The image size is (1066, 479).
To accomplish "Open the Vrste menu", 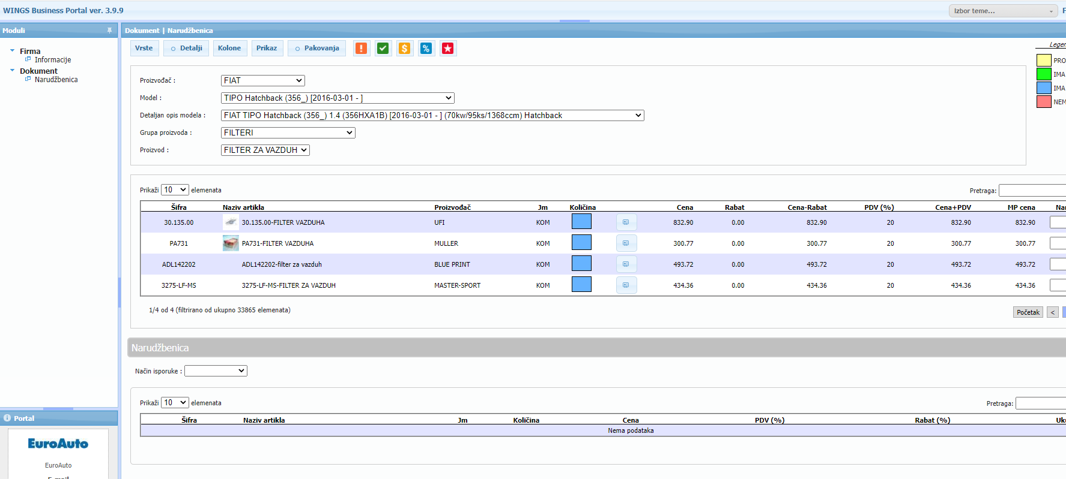I will tap(144, 49).
